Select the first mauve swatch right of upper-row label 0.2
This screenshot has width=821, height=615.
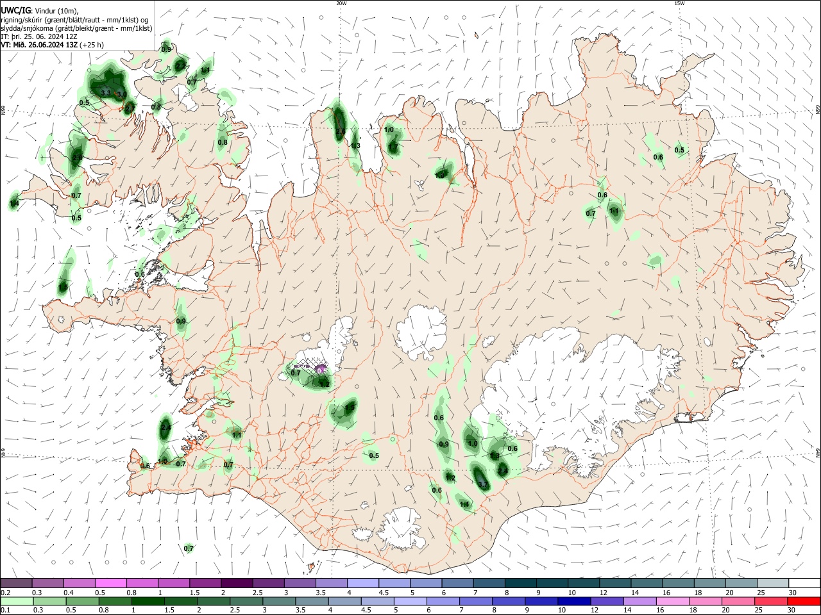coord(17,583)
